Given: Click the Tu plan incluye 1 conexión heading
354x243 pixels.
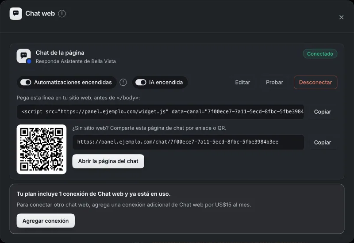Looking at the screenshot, I should tap(93, 194).
